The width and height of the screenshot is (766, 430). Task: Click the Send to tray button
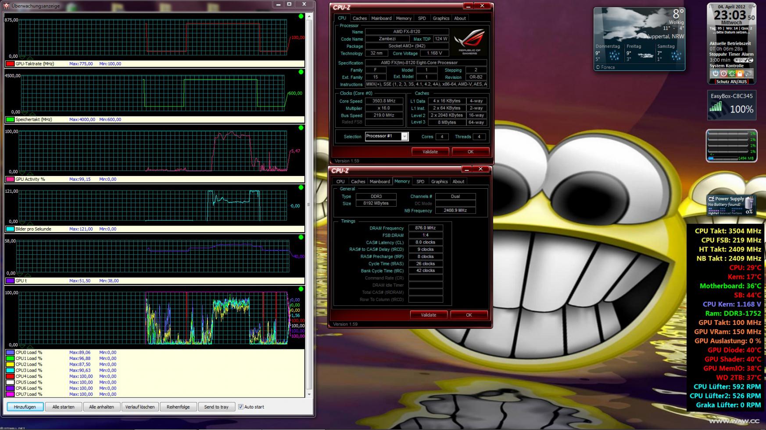(x=216, y=407)
